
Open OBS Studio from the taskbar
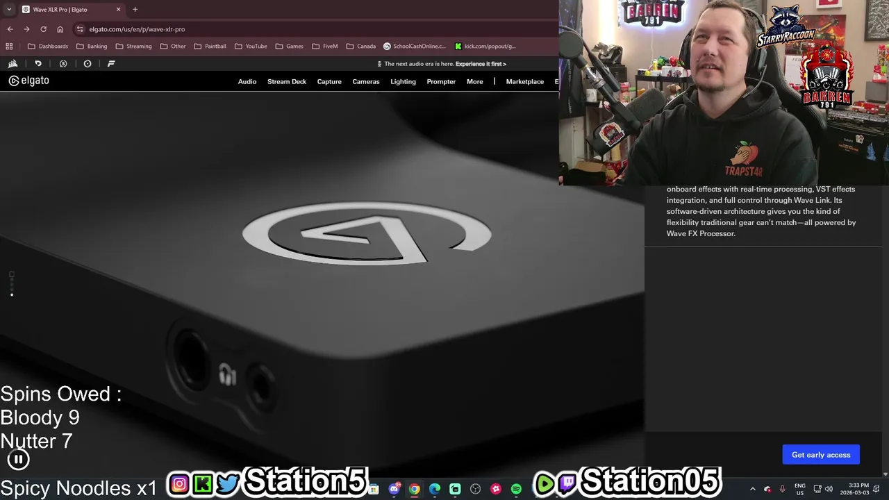point(475,489)
